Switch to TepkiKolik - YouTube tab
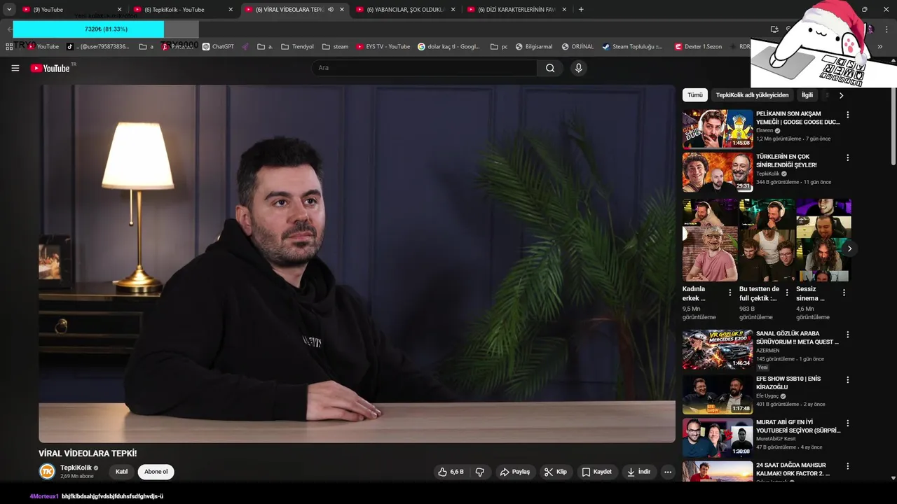Viewport: 897px width, 504px height. pos(184,10)
